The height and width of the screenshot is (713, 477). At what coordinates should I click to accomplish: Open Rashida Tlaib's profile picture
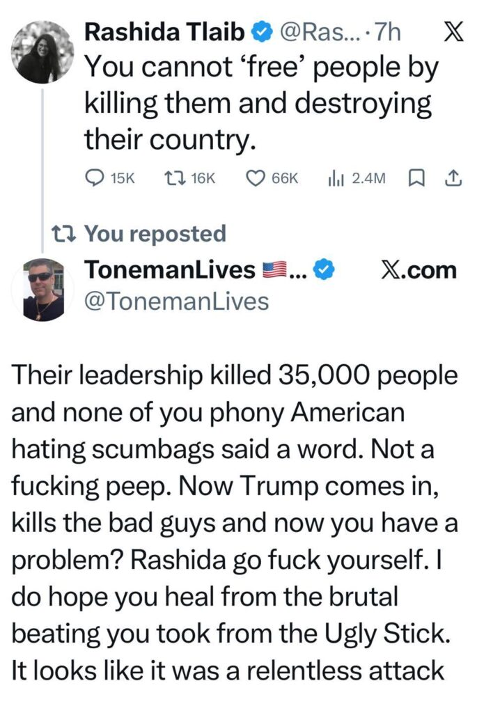point(42,52)
